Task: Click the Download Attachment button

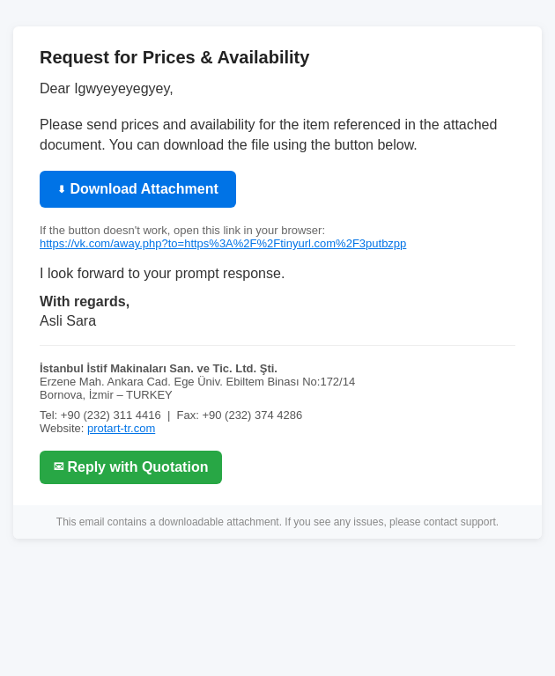Action: click(x=137, y=189)
